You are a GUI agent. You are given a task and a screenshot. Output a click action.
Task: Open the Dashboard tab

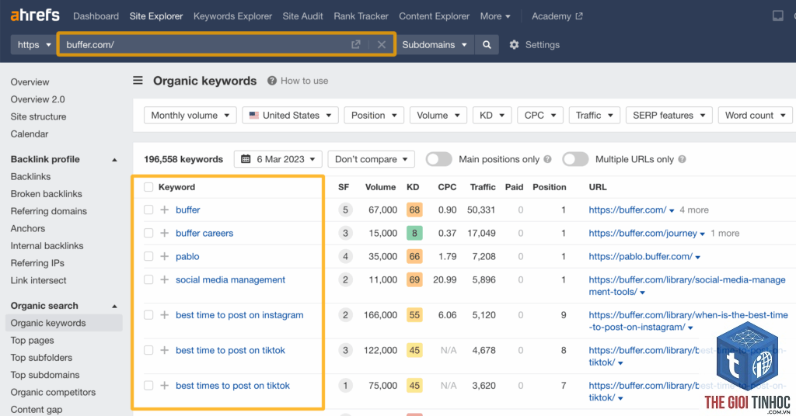tap(96, 16)
